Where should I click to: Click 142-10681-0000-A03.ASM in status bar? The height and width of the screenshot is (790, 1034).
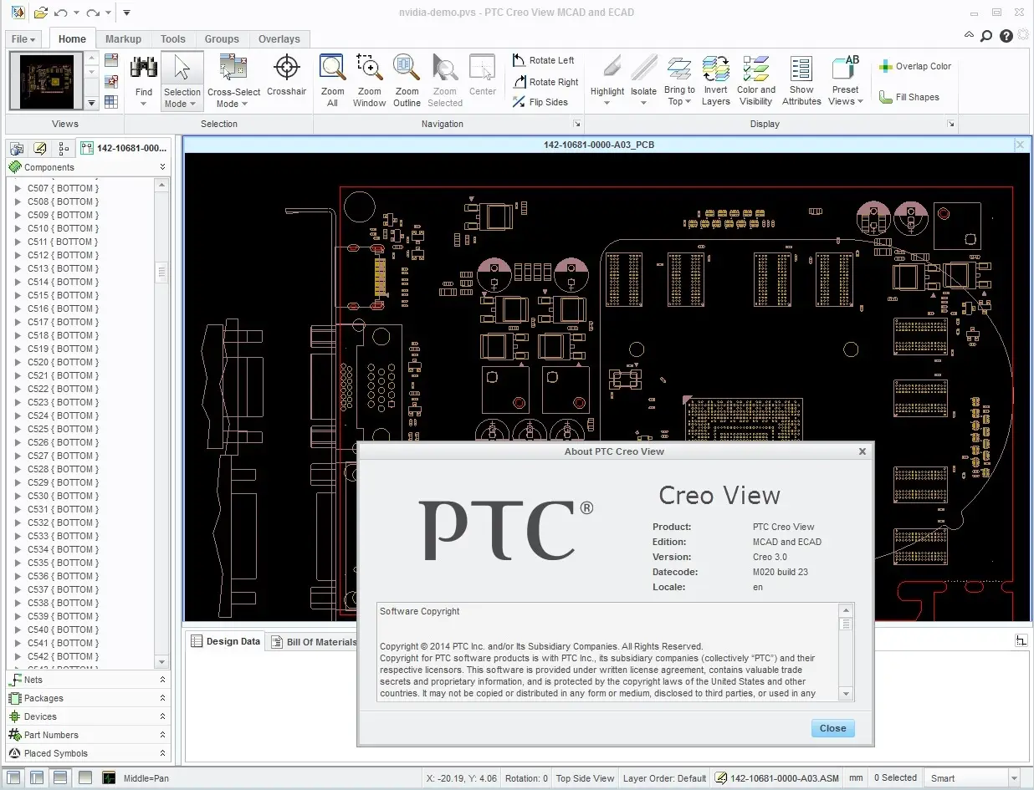click(777, 778)
